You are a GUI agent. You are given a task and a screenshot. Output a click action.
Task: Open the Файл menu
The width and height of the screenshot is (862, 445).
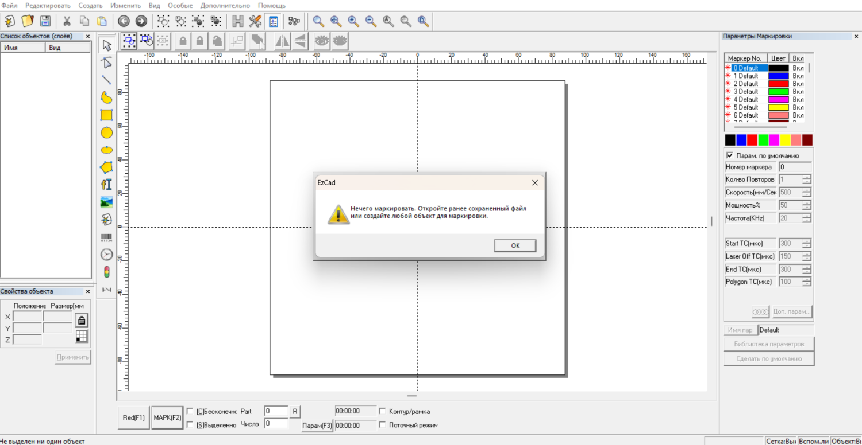tap(10, 5)
